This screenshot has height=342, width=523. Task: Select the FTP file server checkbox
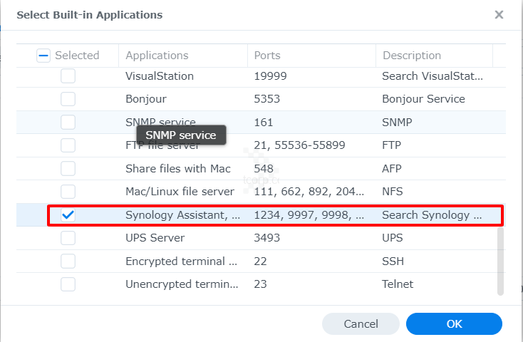tap(68, 145)
